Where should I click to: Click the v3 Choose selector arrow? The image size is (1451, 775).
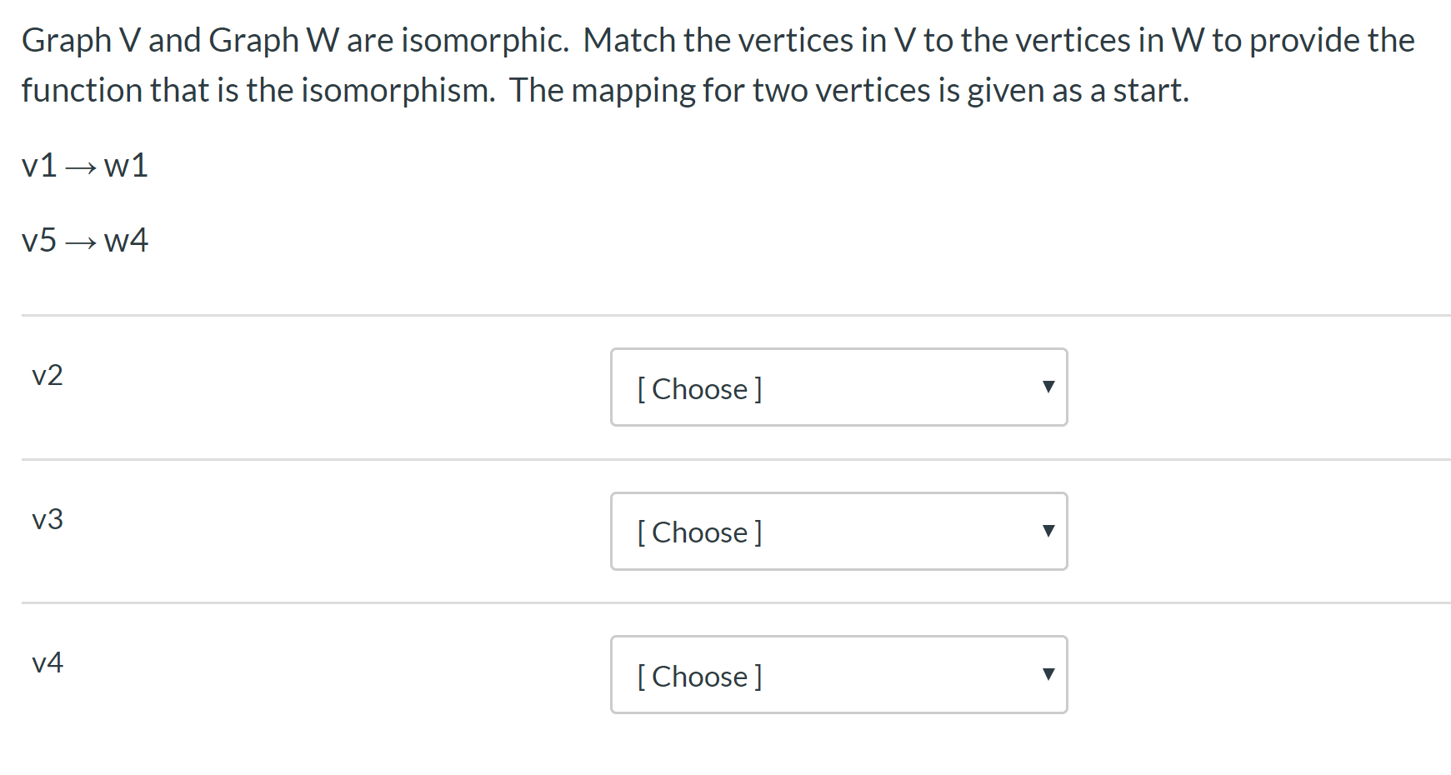click(x=1049, y=531)
